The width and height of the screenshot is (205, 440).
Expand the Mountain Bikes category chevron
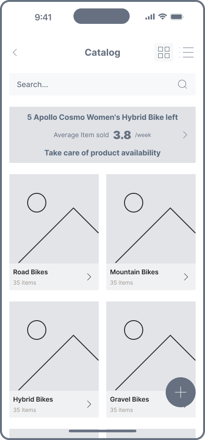coord(186,277)
